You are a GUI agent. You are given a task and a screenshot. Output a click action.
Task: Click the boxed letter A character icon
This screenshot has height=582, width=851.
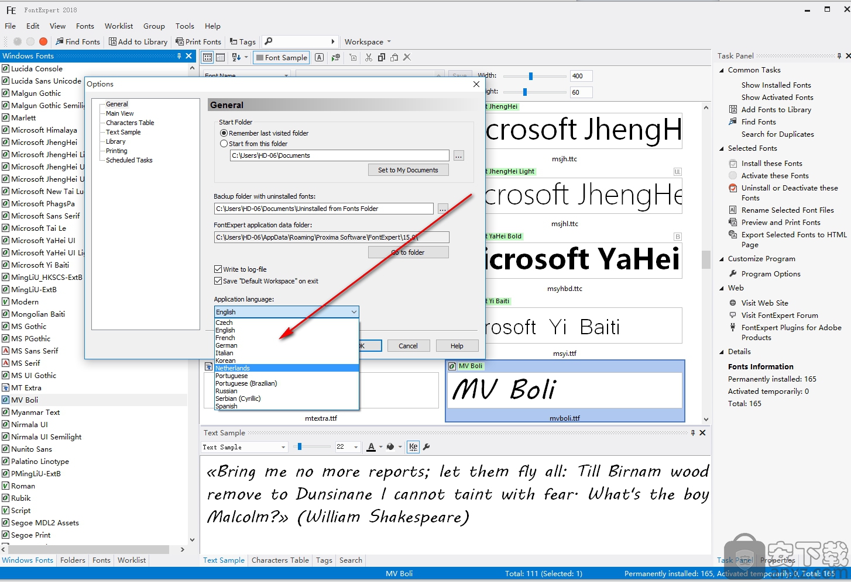tap(319, 57)
